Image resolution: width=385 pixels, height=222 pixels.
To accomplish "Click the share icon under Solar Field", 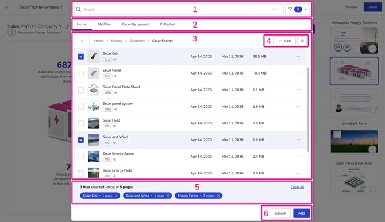I will click(x=114, y=126).
